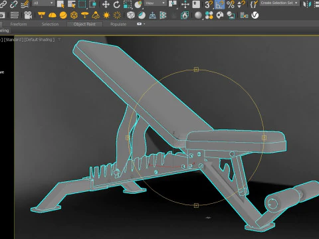This screenshot has width=319, height=239.
Task: Create a V-Ray Mesh light
Action: pos(74,15)
